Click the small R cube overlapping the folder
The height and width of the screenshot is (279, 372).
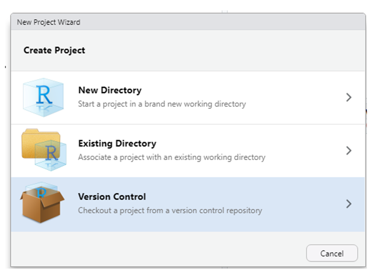pos(50,155)
